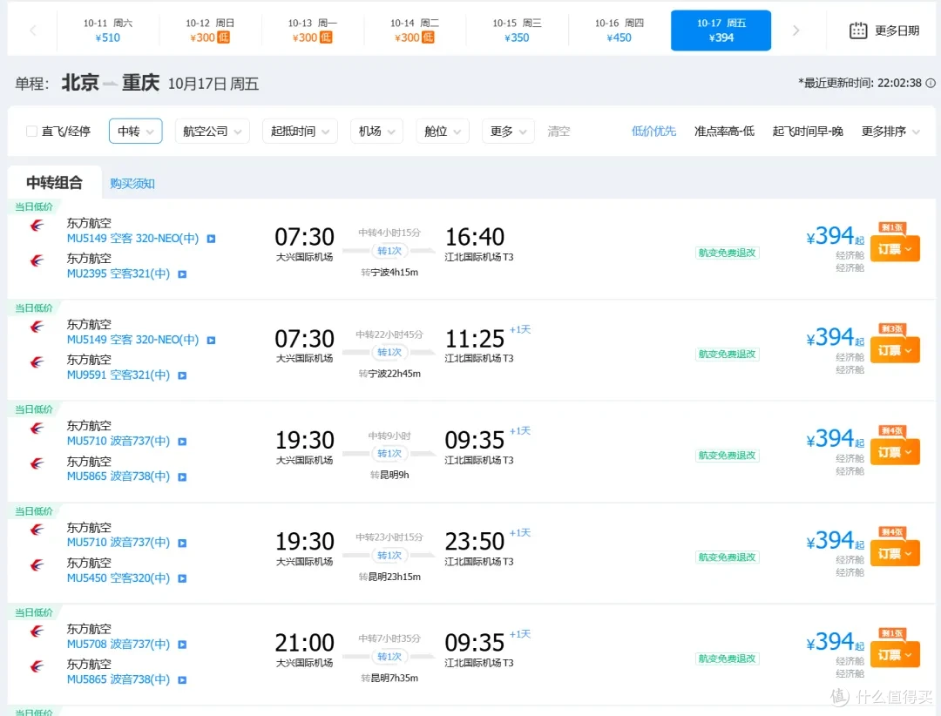This screenshot has height=716, width=941.
Task: Select the 10-11 周六 ¥510 date tab
Action: [x=108, y=30]
